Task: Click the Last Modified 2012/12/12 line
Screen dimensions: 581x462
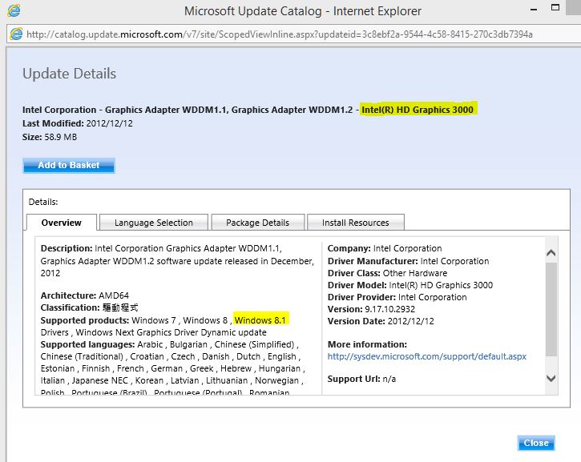Action: click(78, 123)
